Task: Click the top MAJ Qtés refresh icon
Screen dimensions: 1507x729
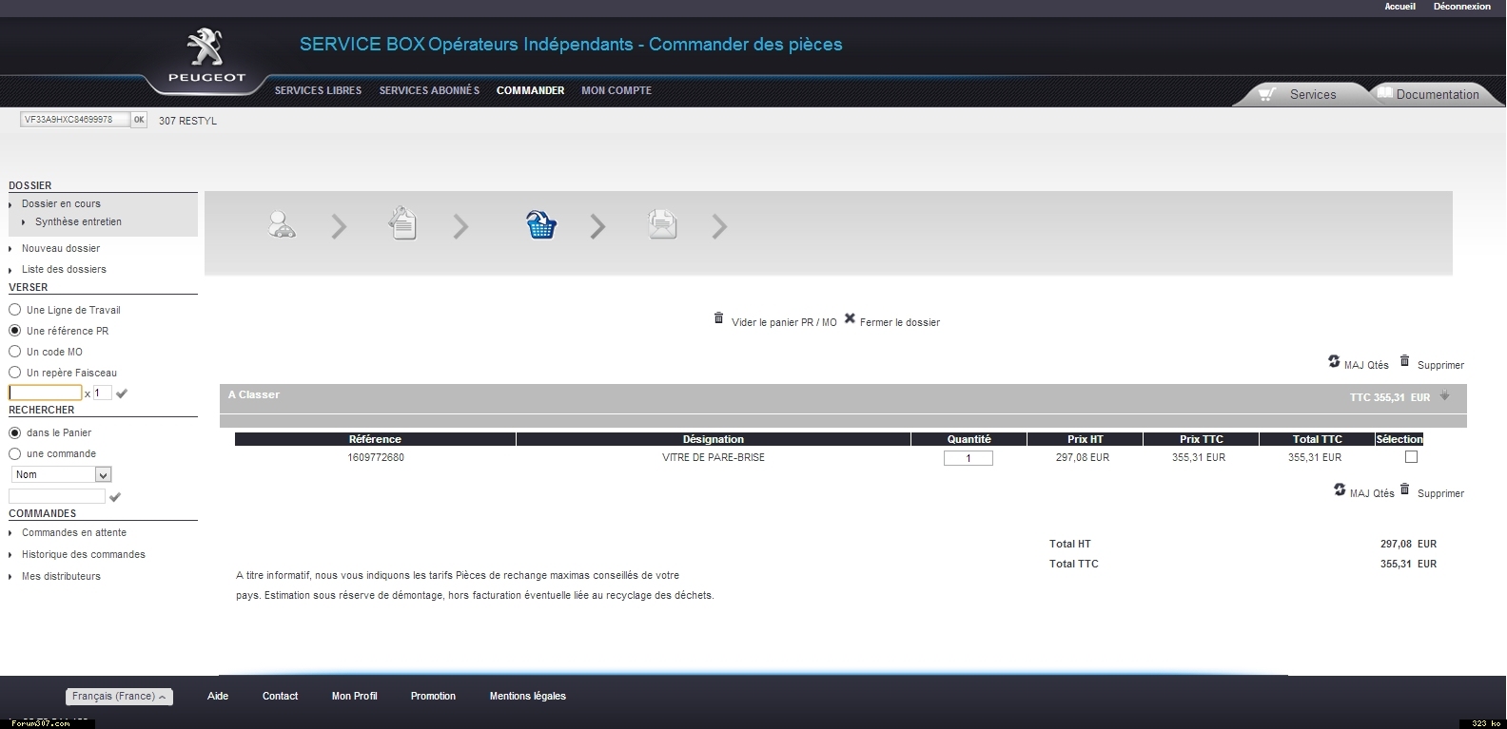Action: point(1334,361)
